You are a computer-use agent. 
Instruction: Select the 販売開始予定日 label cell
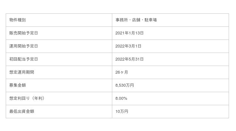(x=24, y=33)
